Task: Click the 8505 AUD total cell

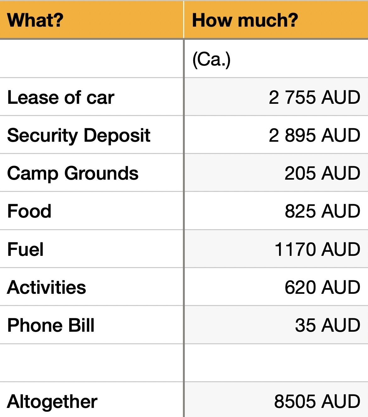Action: 317,401
